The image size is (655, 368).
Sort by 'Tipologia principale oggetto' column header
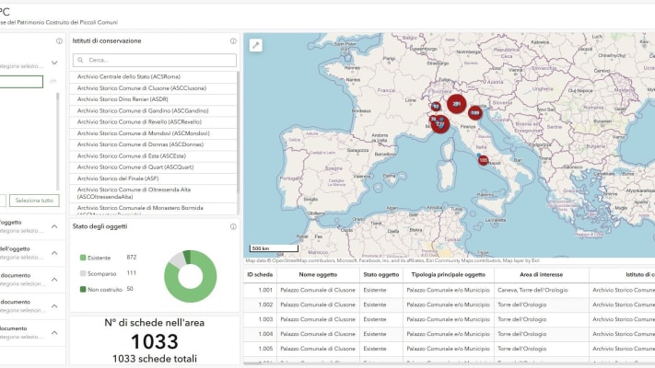[449, 274]
